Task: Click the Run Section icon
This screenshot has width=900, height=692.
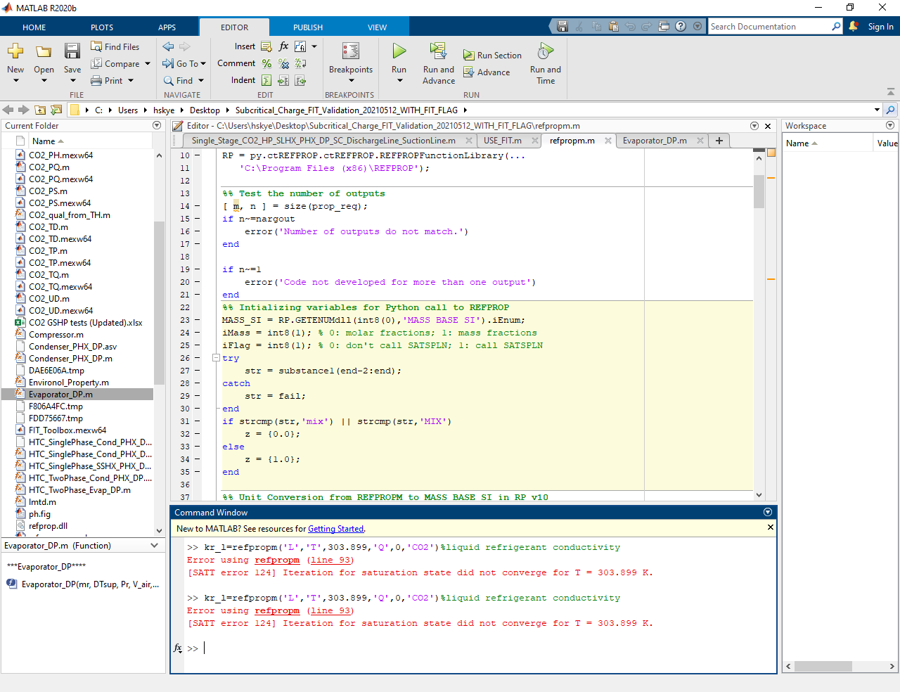Action: click(x=469, y=55)
